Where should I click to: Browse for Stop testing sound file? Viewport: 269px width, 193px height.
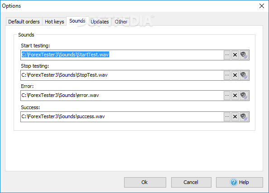coord(227,75)
